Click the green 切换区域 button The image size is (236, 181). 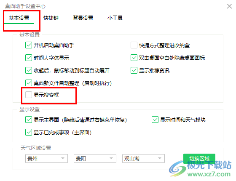(x=199, y=158)
